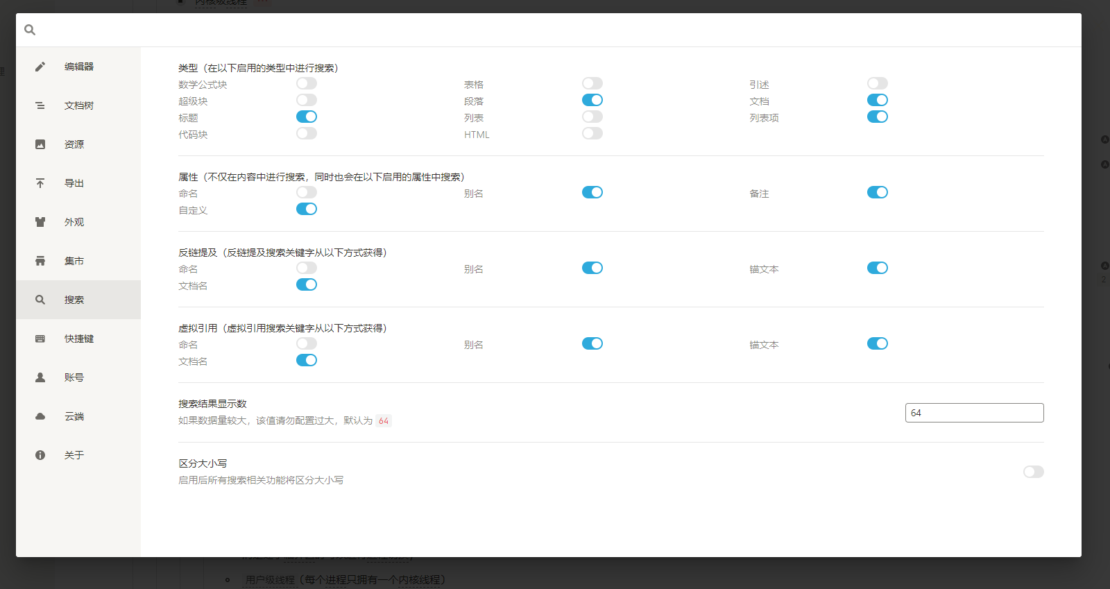
Task: Disable the 标题 type toggle
Action: coord(307,117)
